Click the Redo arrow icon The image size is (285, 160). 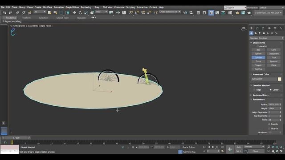pos(10,13)
